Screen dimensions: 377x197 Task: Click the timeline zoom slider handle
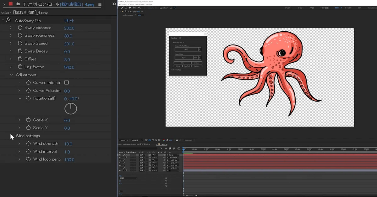187,196
